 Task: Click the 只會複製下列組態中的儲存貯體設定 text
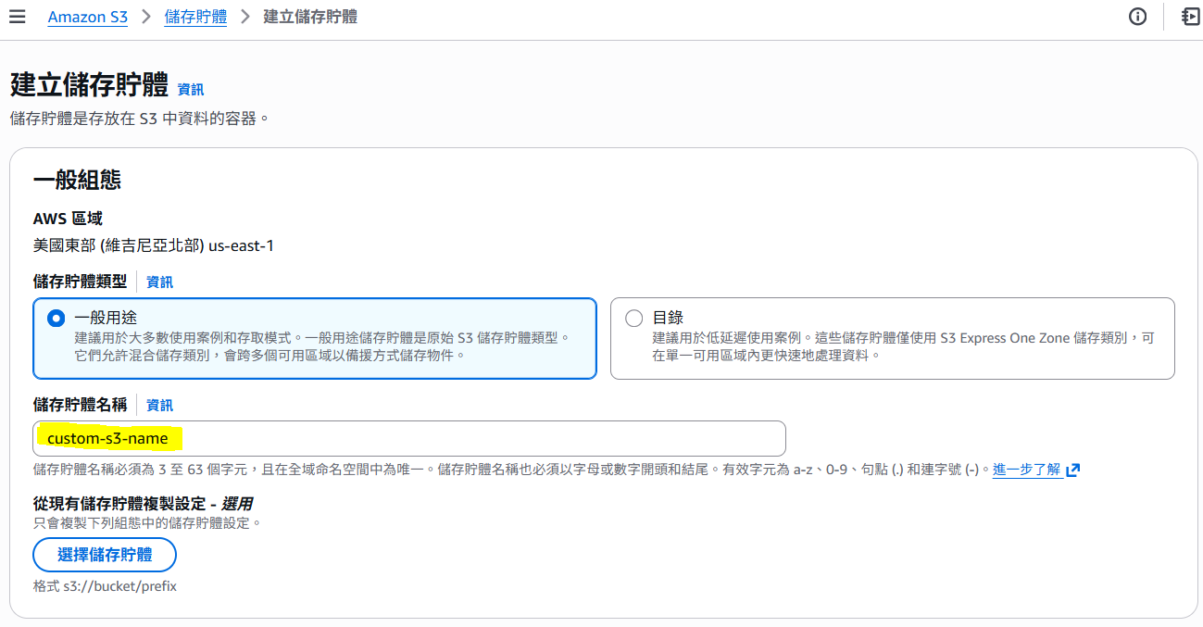(147, 523)
